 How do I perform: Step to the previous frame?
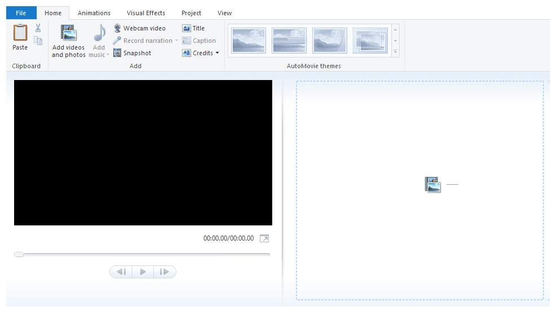pyautogui.click(x=121, y=272)
